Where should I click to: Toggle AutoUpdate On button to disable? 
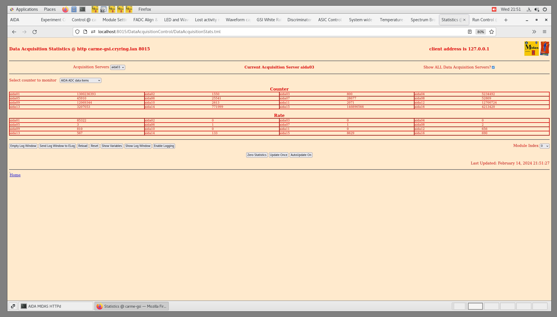coord(301,155)
